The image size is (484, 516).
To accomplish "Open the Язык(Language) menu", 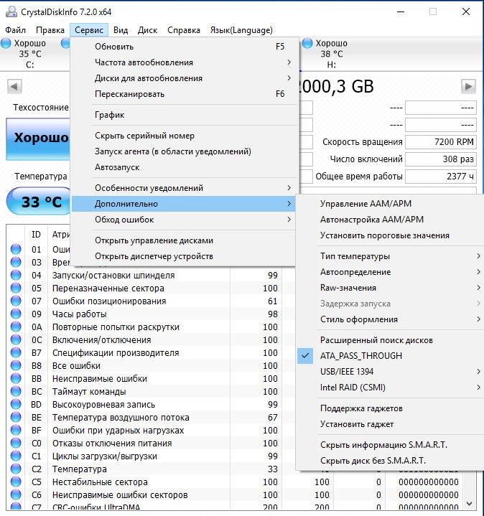I will 241,30.
